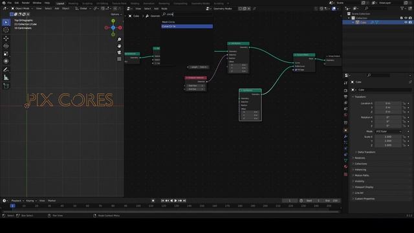414x233 pixels.
Task: Open the Render menu
Action: [26, 3]
